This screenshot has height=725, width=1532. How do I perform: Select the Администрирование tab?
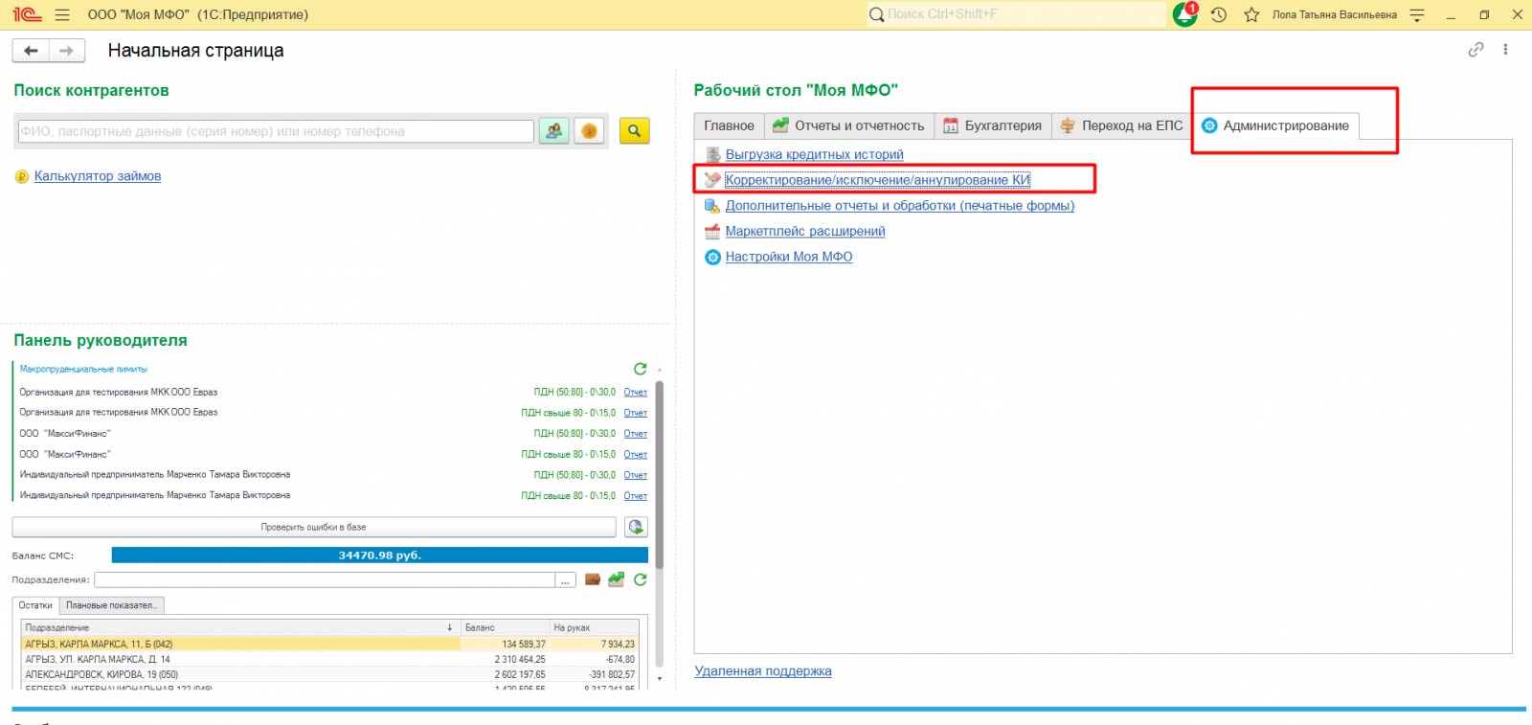1275,125
